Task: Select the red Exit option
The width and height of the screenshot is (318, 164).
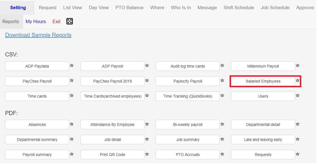Action: [57, 21]
